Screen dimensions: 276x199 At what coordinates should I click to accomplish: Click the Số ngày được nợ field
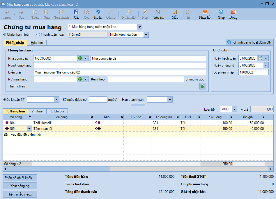[98, 100]
